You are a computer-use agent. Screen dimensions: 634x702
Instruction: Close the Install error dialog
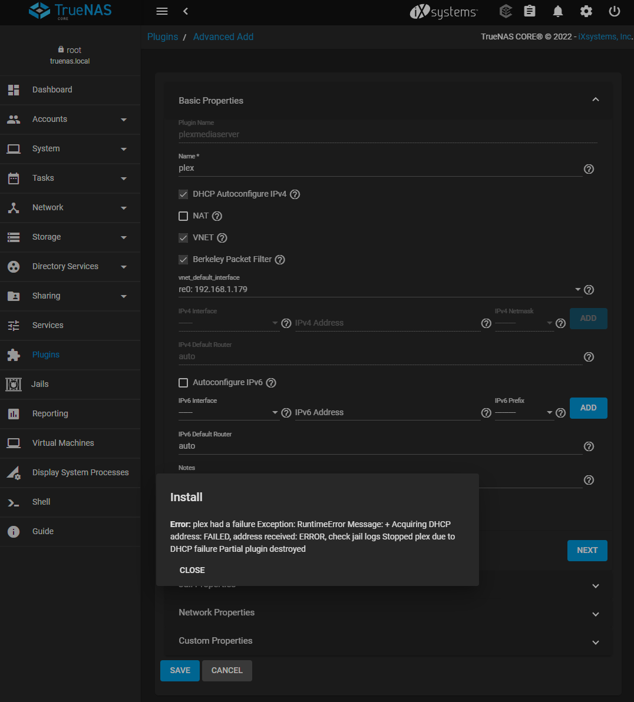[191, 570]
